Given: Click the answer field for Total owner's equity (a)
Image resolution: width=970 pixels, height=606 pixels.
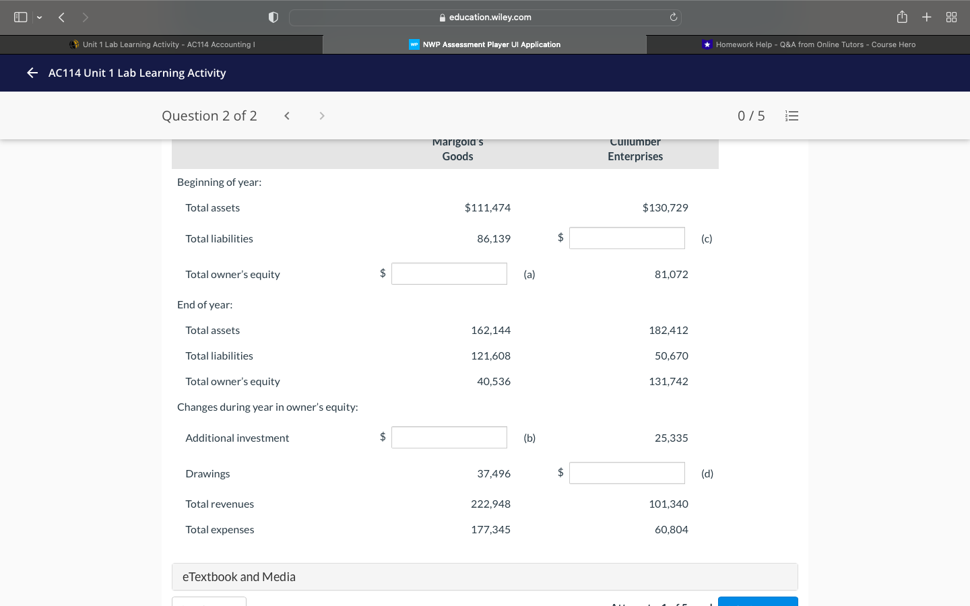Looking at the screenshot, I should [449, 273].
